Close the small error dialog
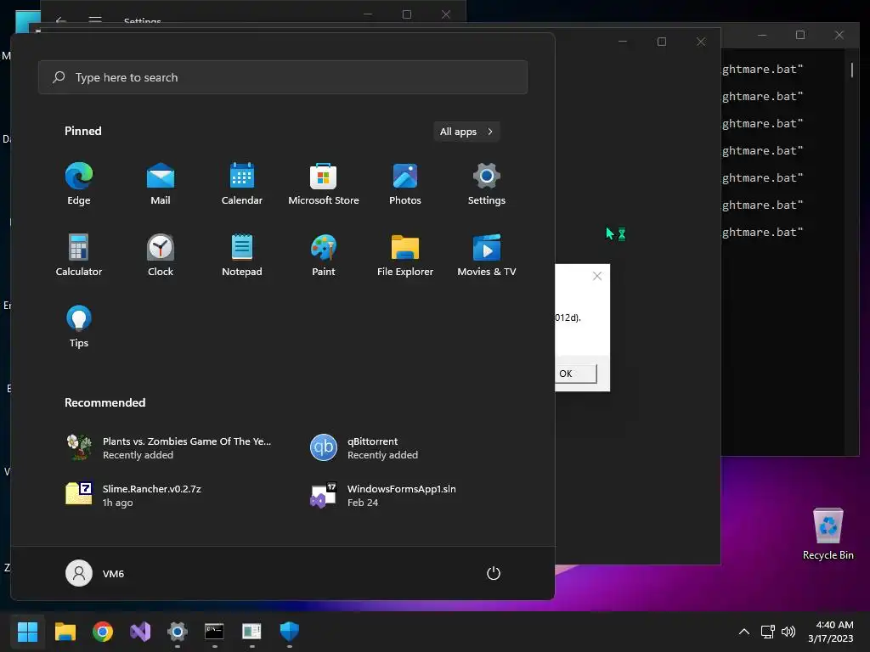Image resolution: width=870 pixels, height=652 pixels. (597, 276)
